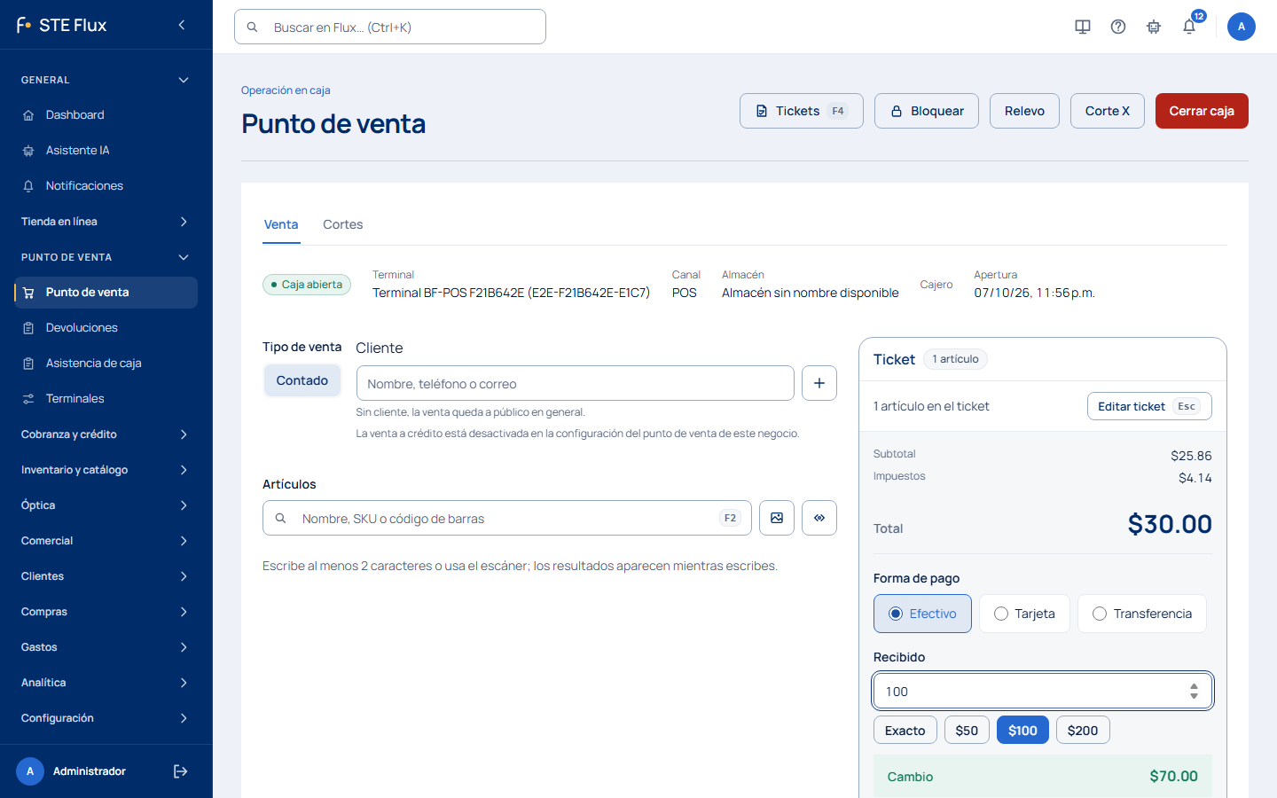This screenshot has height=798, width=1277.
Task: Open Asistente IA in the sidebar
Action: coord(106,151)
